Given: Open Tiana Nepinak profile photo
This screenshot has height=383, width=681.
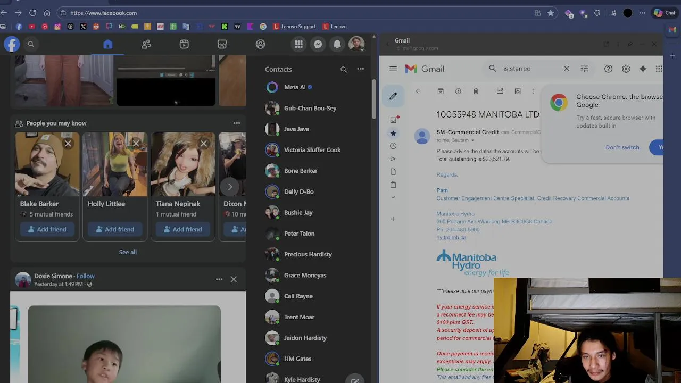Looking at the screenshot, I should pyautogui.click(x=183, y=164).
